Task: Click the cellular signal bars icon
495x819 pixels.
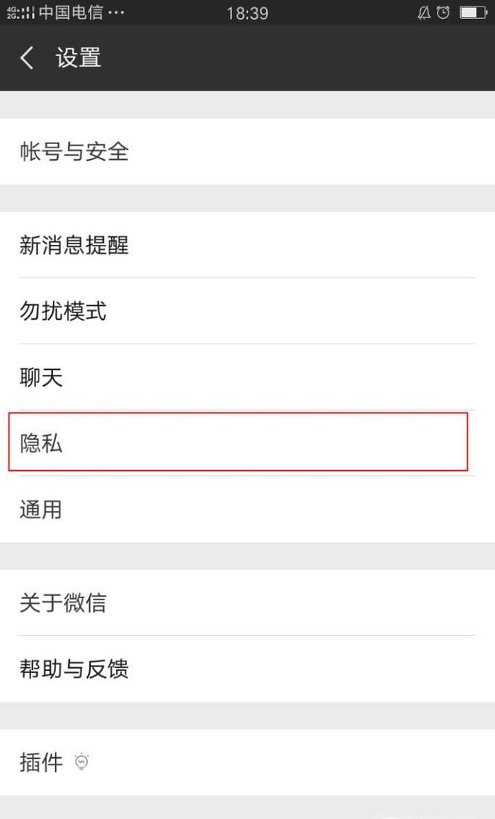Action: click(29, 12)
